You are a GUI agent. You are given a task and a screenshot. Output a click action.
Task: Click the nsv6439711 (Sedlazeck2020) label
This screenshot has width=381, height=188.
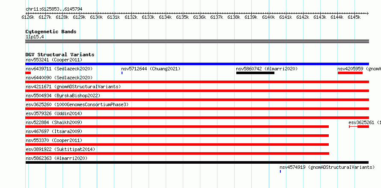59,69
